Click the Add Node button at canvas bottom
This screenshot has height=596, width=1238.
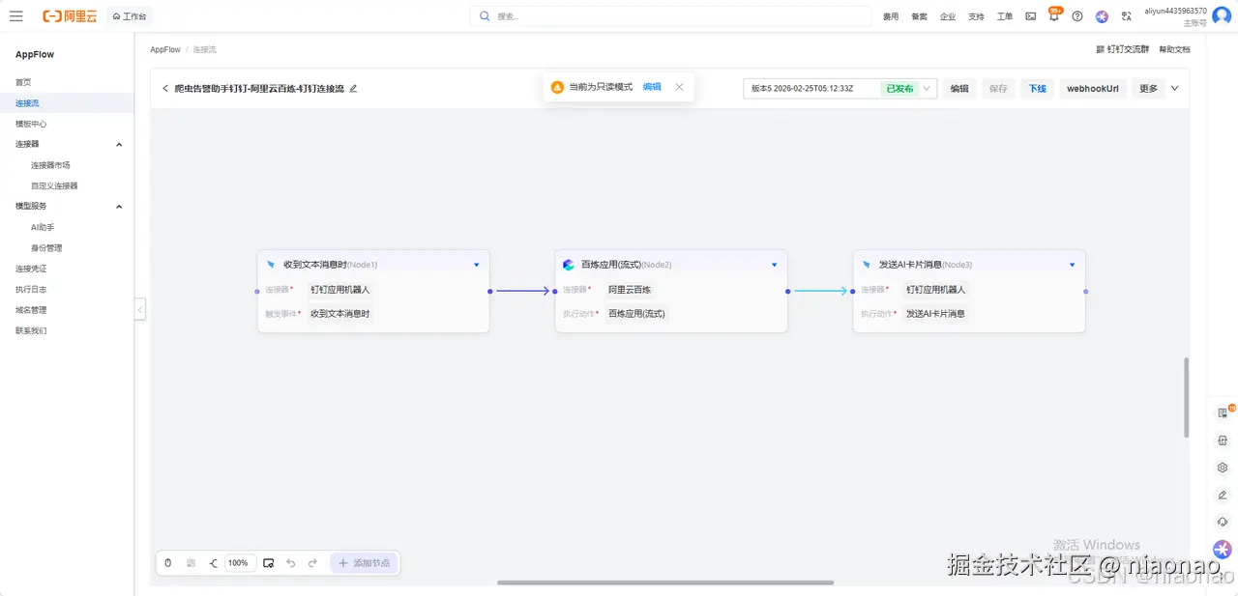[x=365, y=562]
